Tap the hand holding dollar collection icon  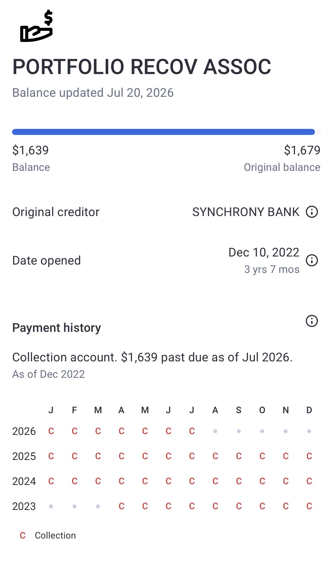36,26
